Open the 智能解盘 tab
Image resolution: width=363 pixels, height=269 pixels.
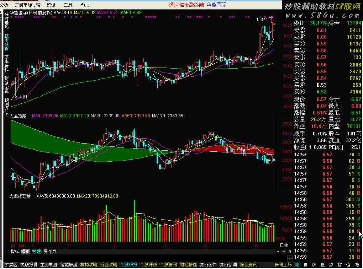[69, 265]
